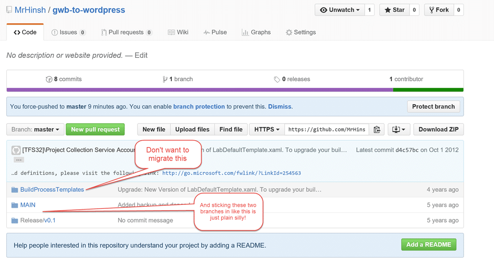Open the Pull requests tab
Screen dimensions: 494x269
point(126,32)
